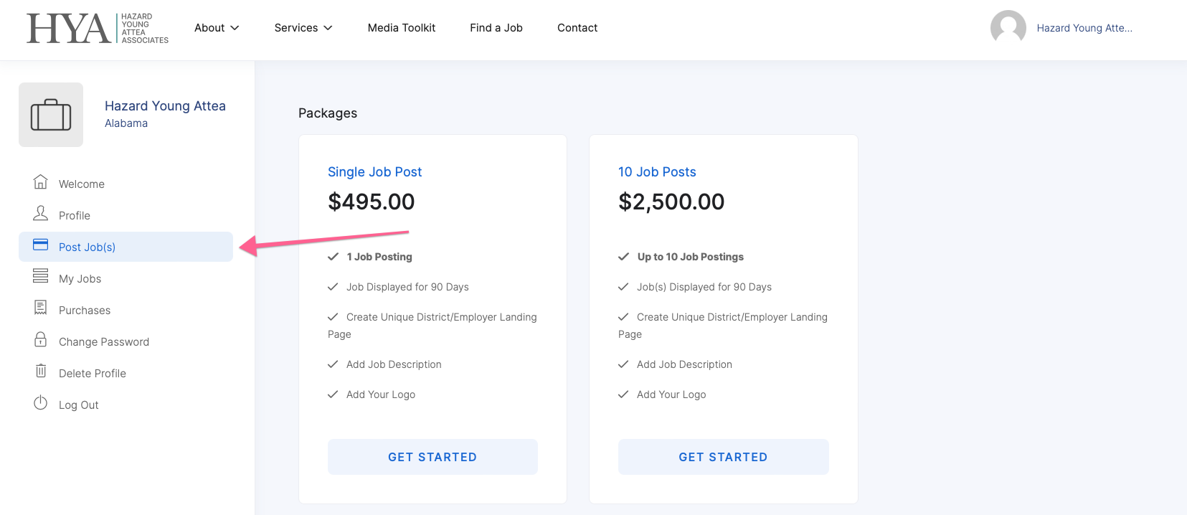This screenshot has width=1187, height=515.
Task: Click the Delete Profile trash icon
Action: coord(41,371)
